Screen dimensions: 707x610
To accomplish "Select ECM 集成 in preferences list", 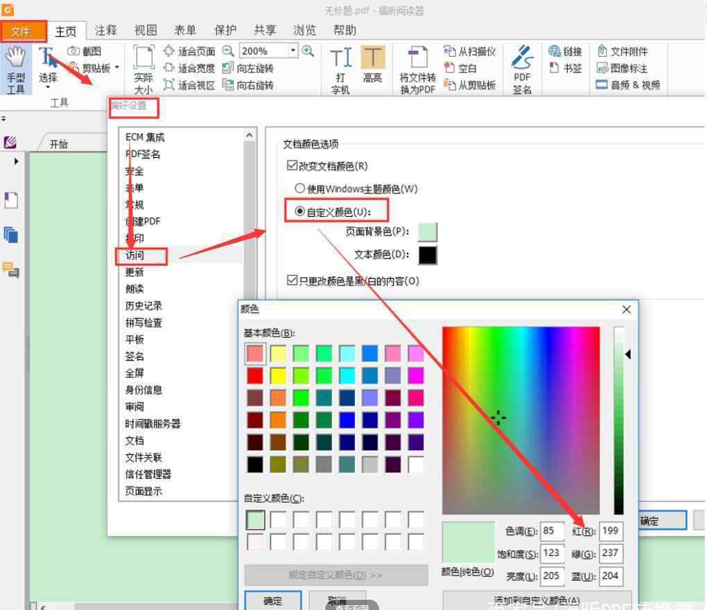I will (x=145, y=137).
